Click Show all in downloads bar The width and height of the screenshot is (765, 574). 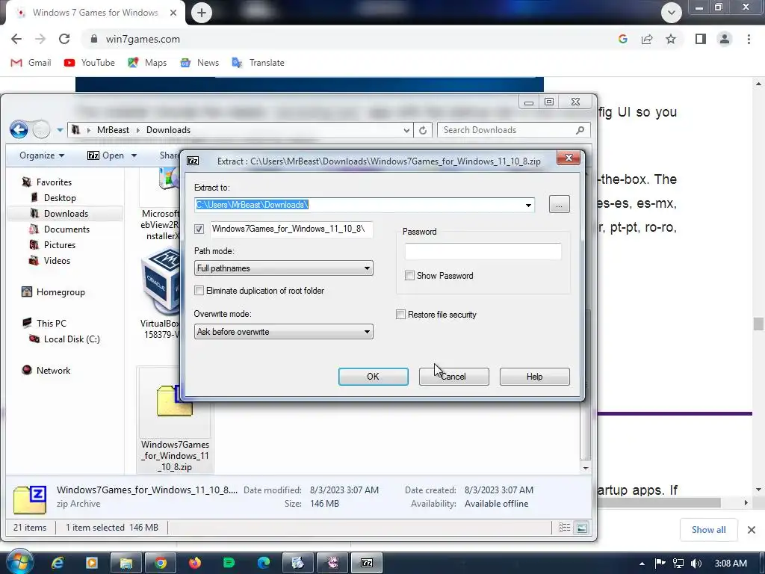pos(708,530)
